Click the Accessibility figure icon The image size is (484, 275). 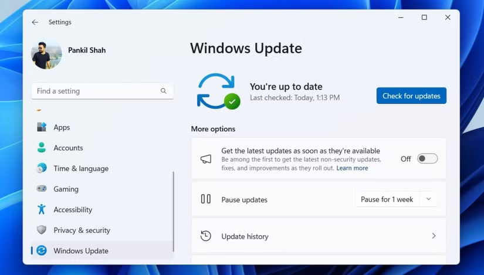[x=42, y=209]
